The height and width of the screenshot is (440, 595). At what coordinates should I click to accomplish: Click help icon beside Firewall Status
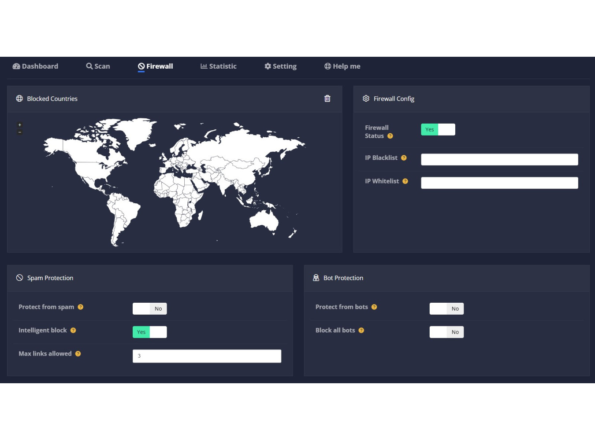tap(390, 136)
